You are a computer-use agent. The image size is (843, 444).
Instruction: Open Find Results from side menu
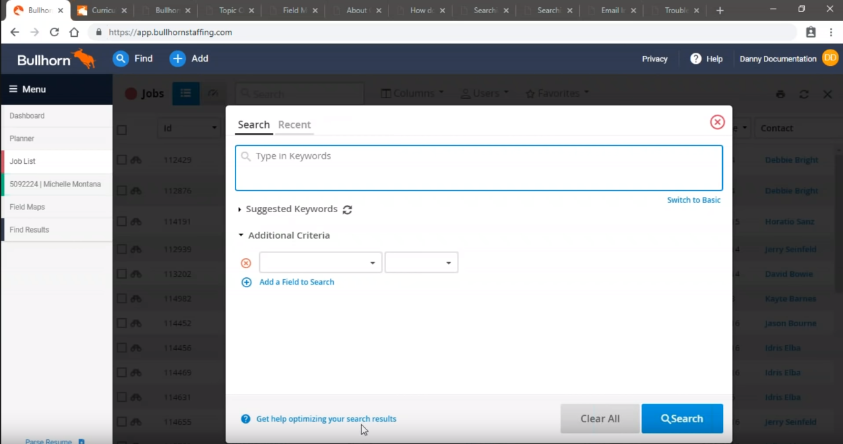(57, 230)
